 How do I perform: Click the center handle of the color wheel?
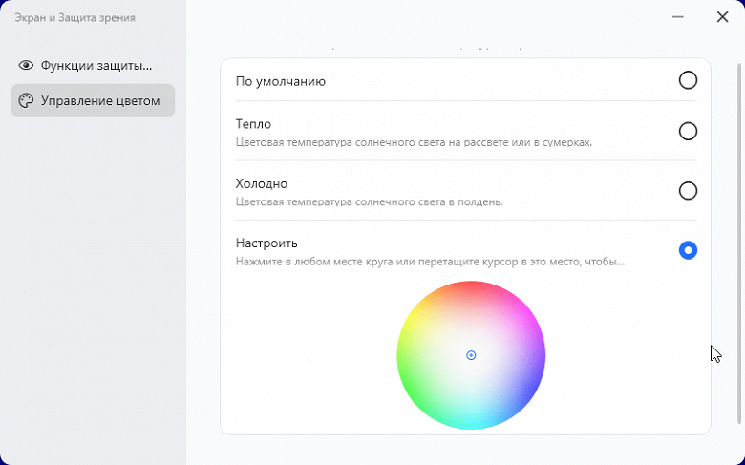pos(471,355)
